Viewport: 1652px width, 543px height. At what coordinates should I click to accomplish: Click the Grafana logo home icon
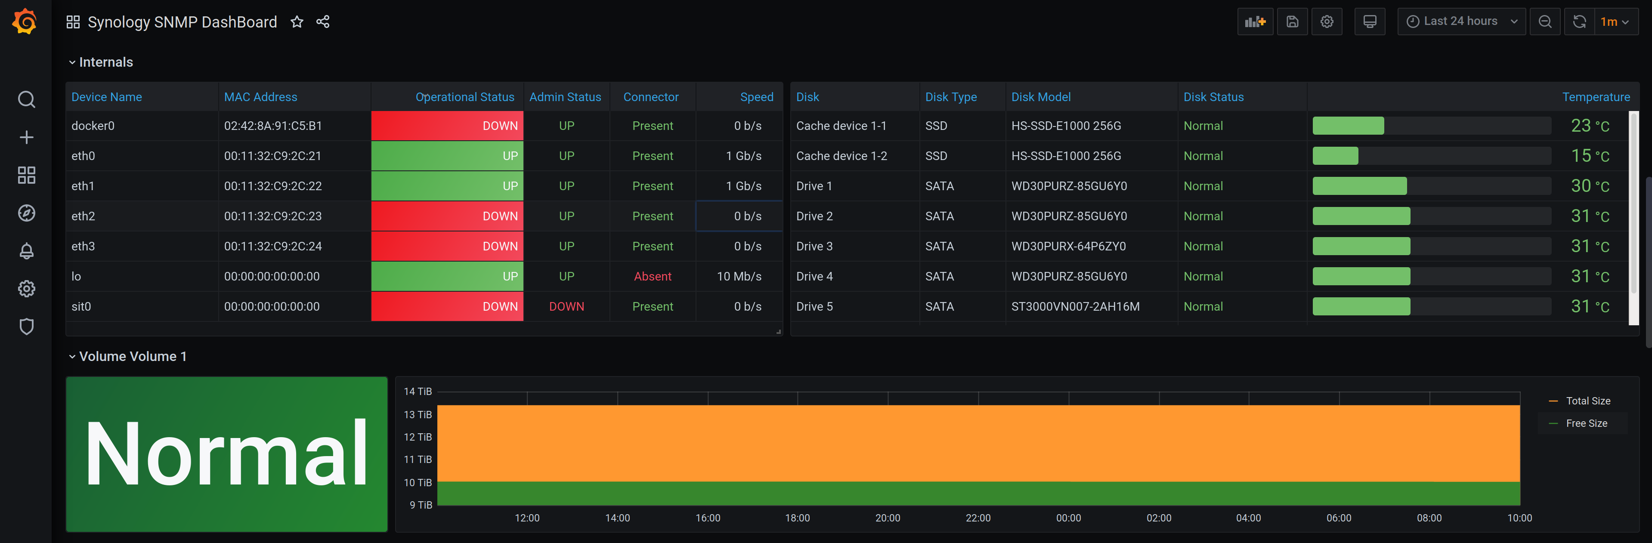coord(25,22)
